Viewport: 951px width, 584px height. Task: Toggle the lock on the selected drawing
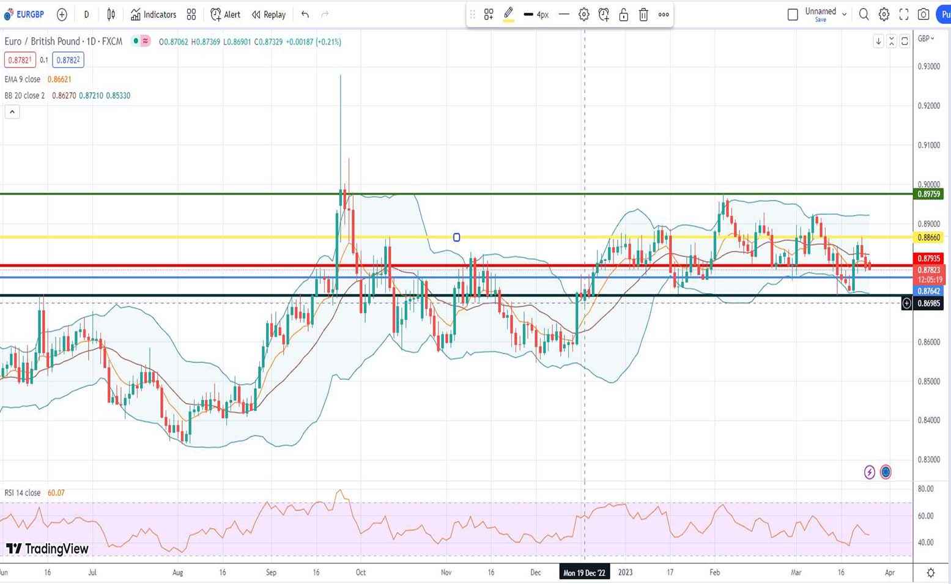tap(624, 15)
